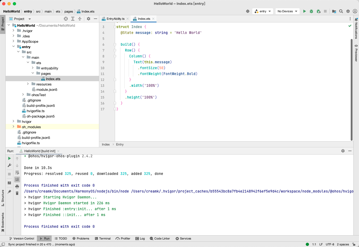The image size is (359, 247).
Task: Open Project view mode dropdown
Action: coord(20,19)
